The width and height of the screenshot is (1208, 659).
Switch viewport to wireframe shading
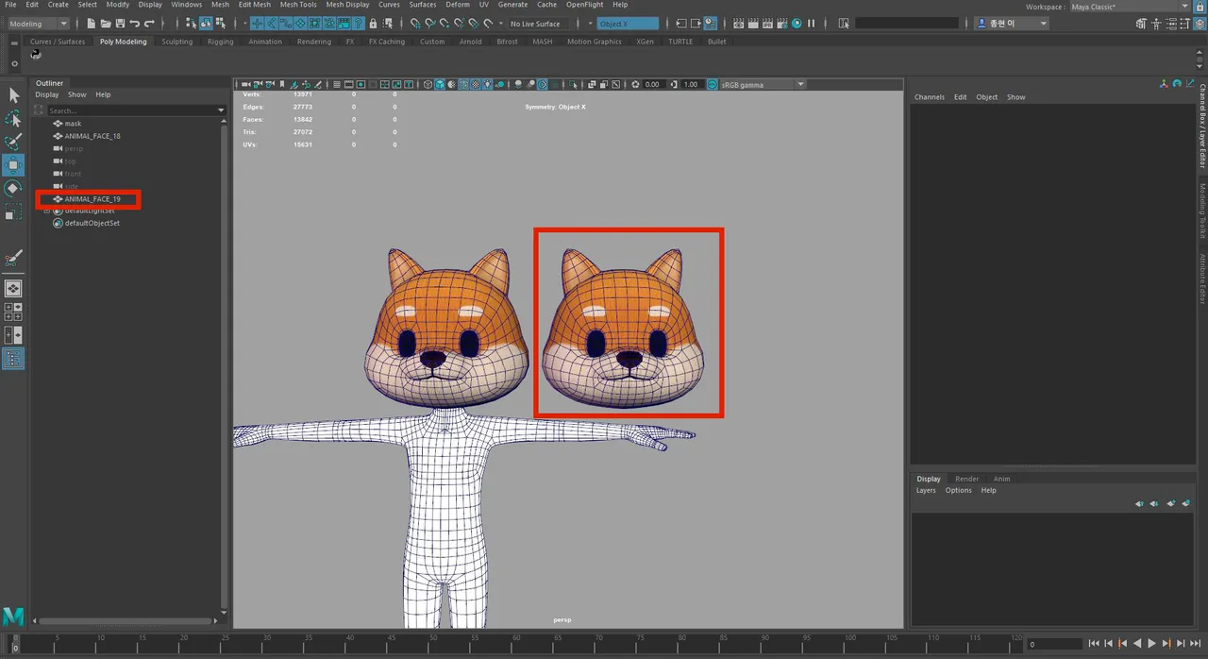(428, 85)
